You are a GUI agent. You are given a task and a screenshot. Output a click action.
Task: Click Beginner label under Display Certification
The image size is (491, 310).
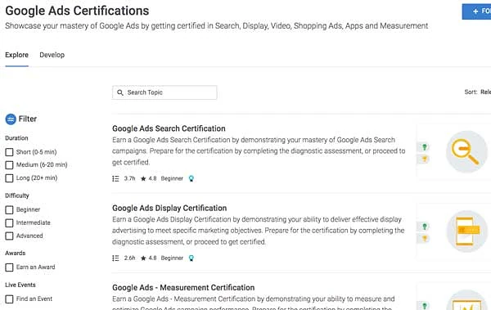172,258
